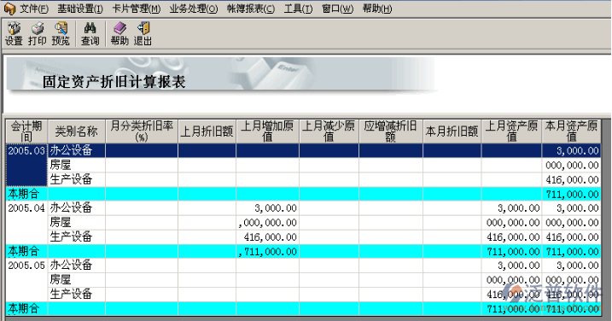
Task: Click the 月分类折旧率(%) column header
Action: 142,131
